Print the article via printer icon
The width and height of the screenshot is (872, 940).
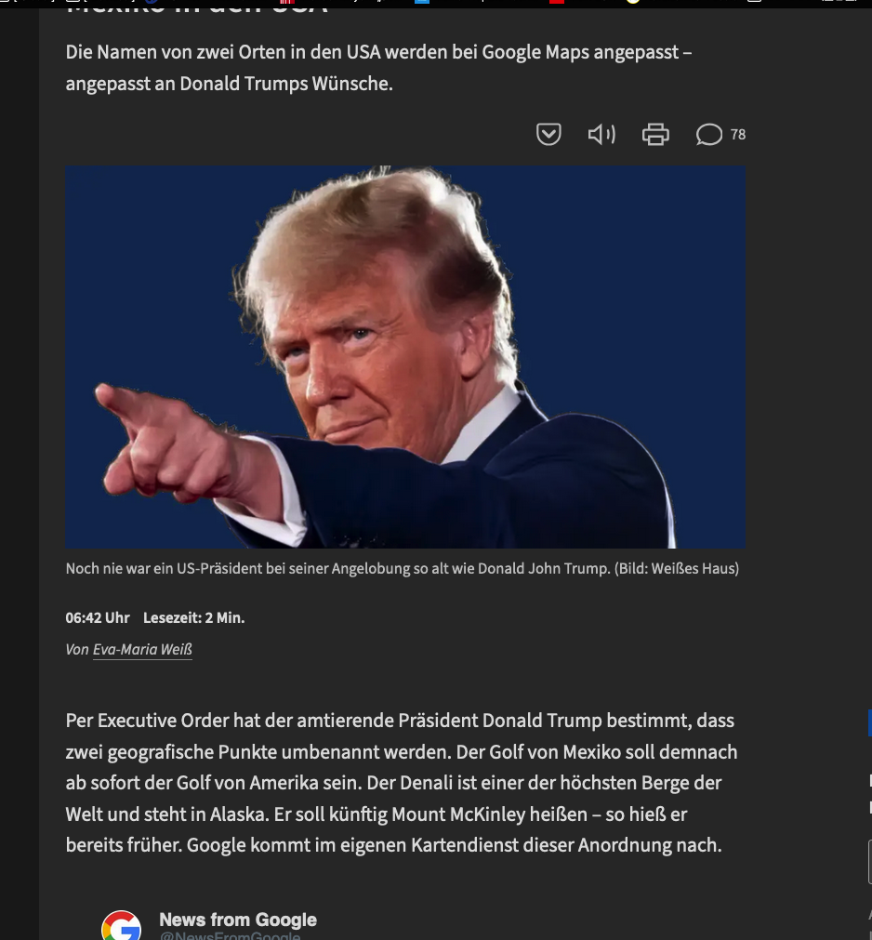655,134
